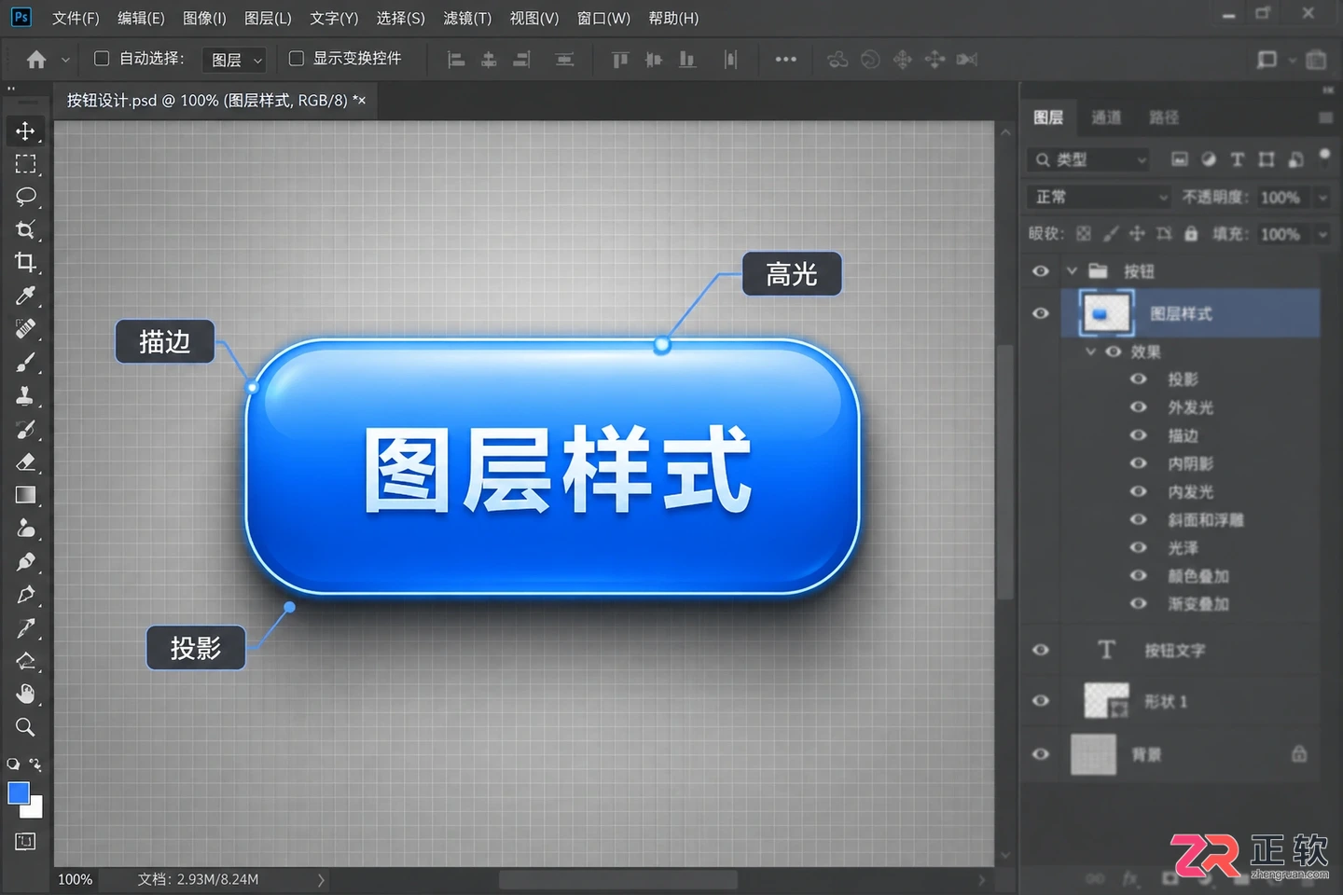This screenshot has width=1343, height=895.
Task: Select the Lasso tool
Action: pos(25,197)
